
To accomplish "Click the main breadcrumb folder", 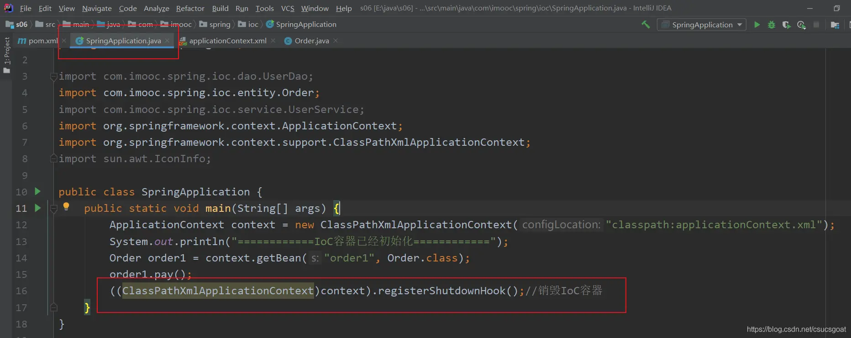I will [76, 25].
